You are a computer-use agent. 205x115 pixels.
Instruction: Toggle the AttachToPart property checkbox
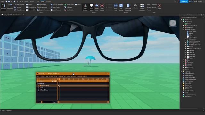(x=38, y=86)
